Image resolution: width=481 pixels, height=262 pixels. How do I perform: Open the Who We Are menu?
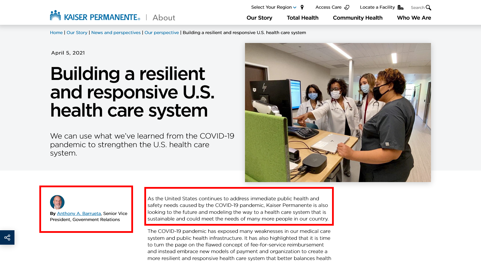(x=414, y=18)
